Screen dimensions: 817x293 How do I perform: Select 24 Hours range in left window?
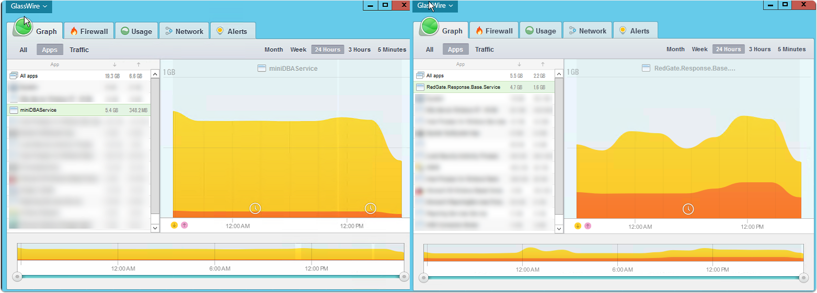328,50
